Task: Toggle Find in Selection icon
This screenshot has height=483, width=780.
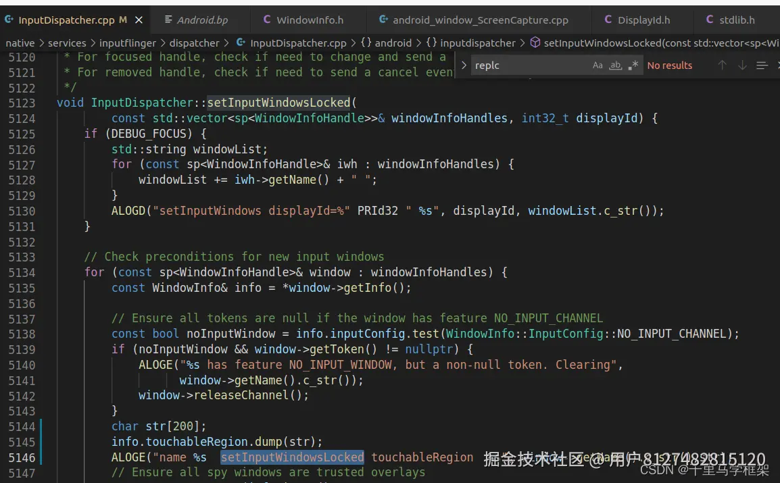Action: click(x=762, y=65)
